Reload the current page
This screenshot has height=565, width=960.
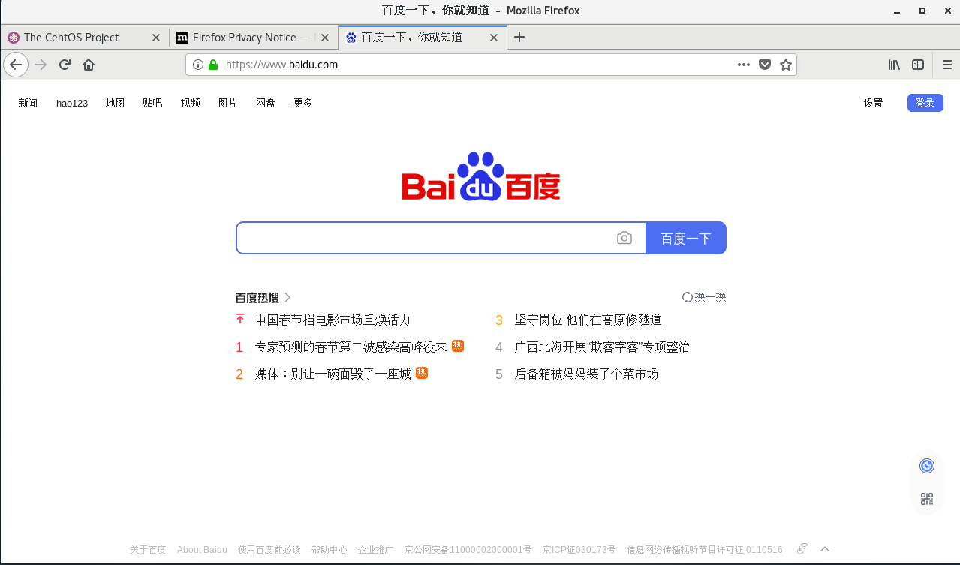click(65, 65)
